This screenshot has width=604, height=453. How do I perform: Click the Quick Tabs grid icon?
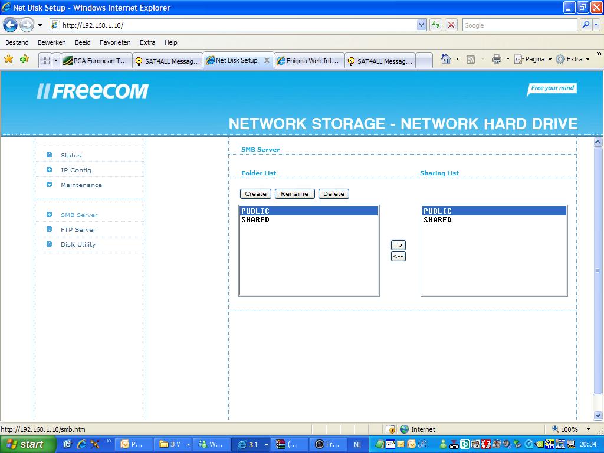45,61
